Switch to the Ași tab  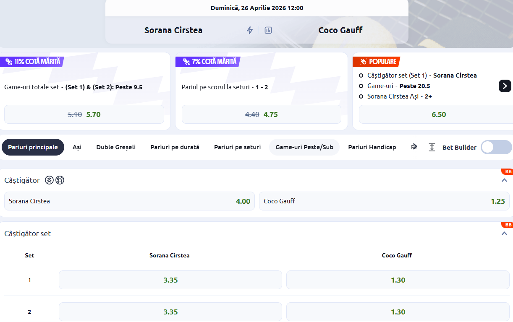(77, 147)
